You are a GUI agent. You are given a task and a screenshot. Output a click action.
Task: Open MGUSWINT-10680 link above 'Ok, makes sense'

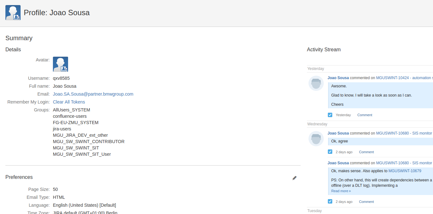coord(404,163)
